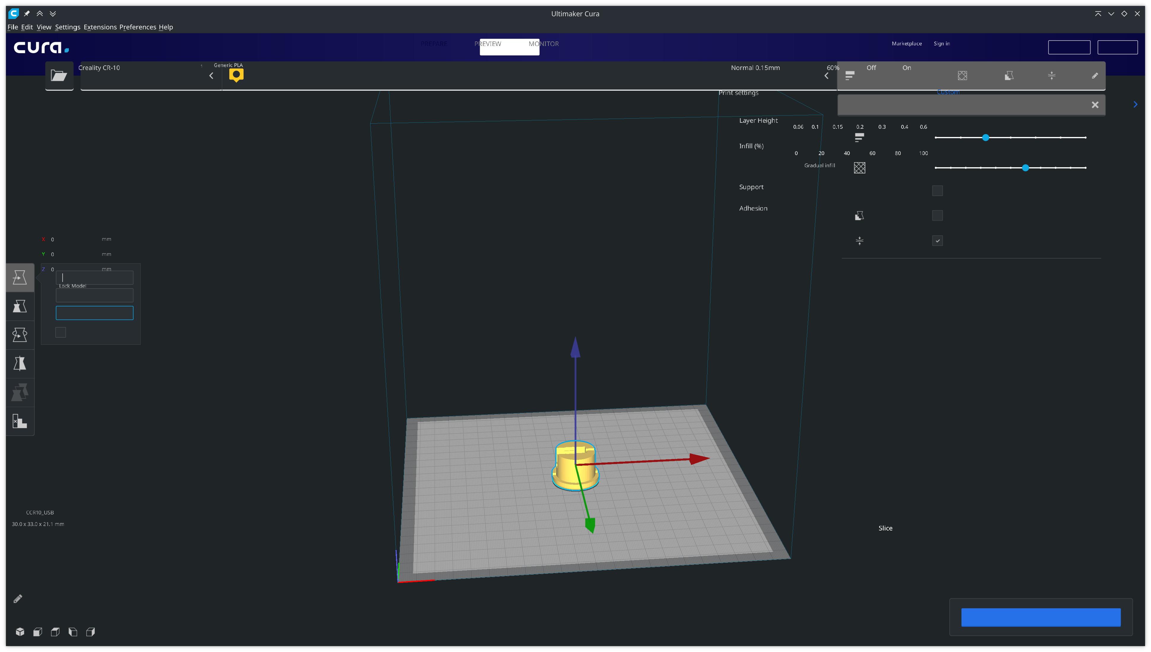Enable the Support checkbox
Viewport: 1151px width, 652px height.
tap(937, 216)
